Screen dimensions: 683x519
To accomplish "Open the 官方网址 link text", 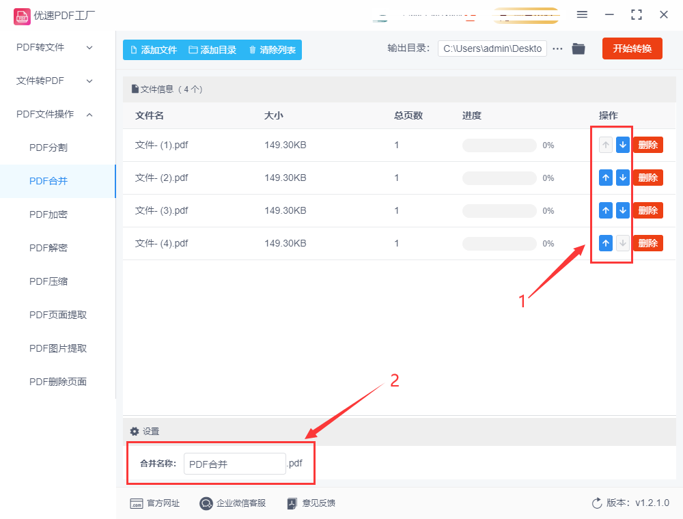I will [x=163, y=503].
